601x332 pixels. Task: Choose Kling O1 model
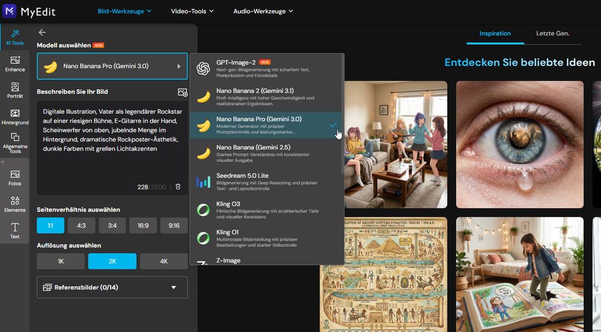[x=266, y=238]
